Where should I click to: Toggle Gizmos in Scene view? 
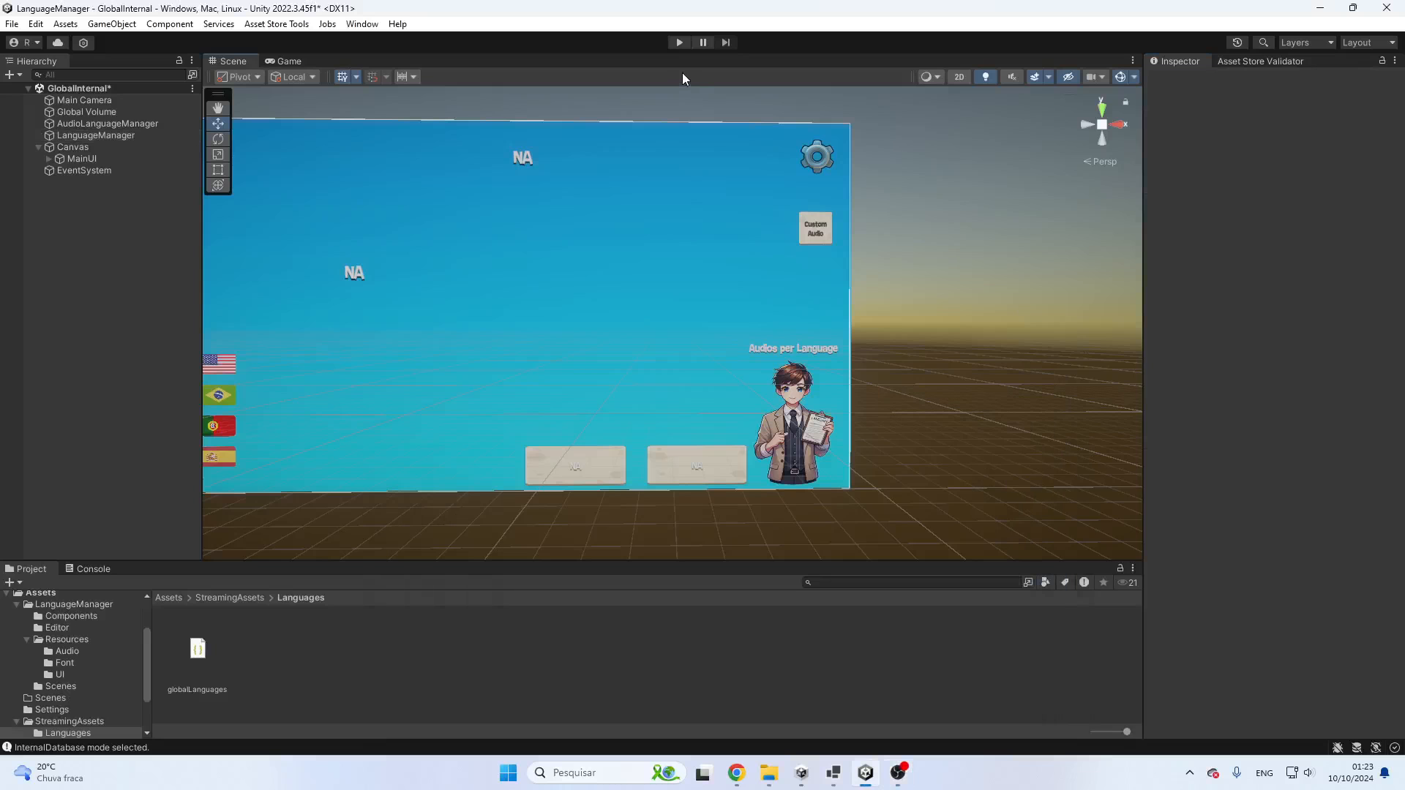[1120, 77]
